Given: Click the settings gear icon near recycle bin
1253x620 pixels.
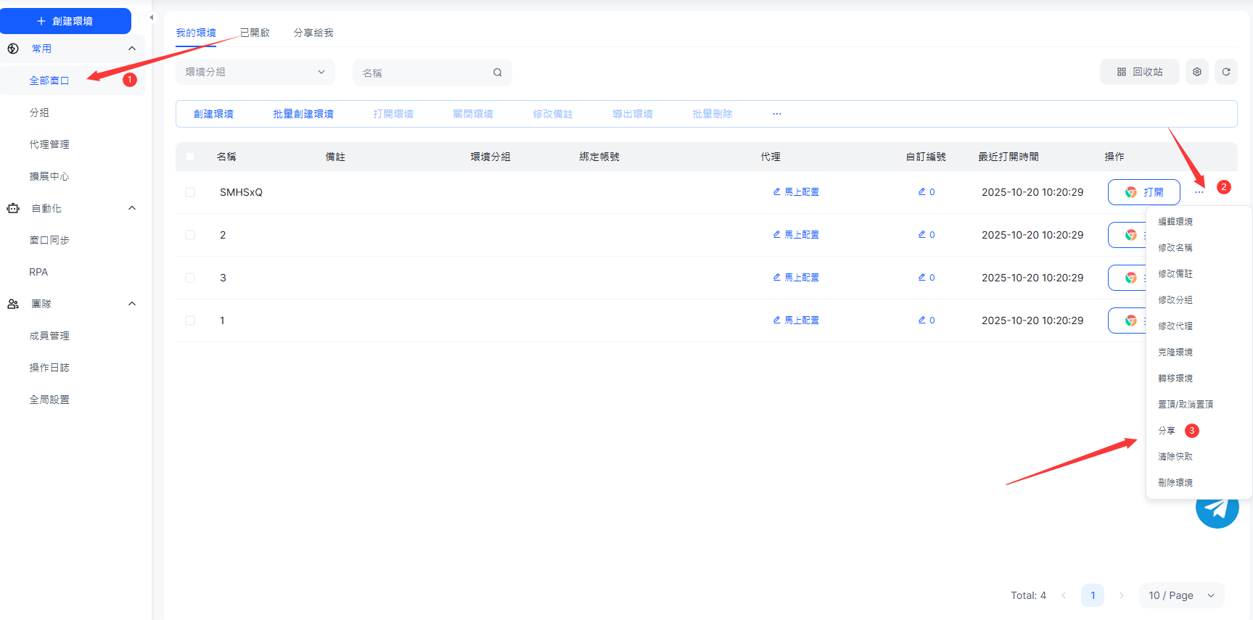Looking at the screenshot, I should pyautogui.click(x=1196, y=72).
